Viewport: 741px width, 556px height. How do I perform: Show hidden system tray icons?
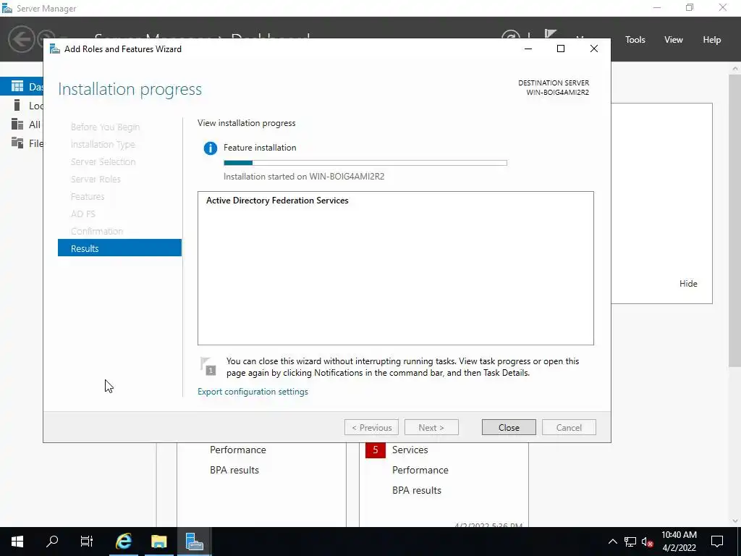[x=612, y=542]
